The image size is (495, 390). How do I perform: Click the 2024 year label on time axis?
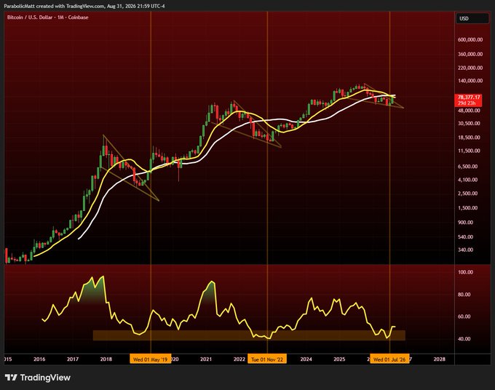point(306,359)
